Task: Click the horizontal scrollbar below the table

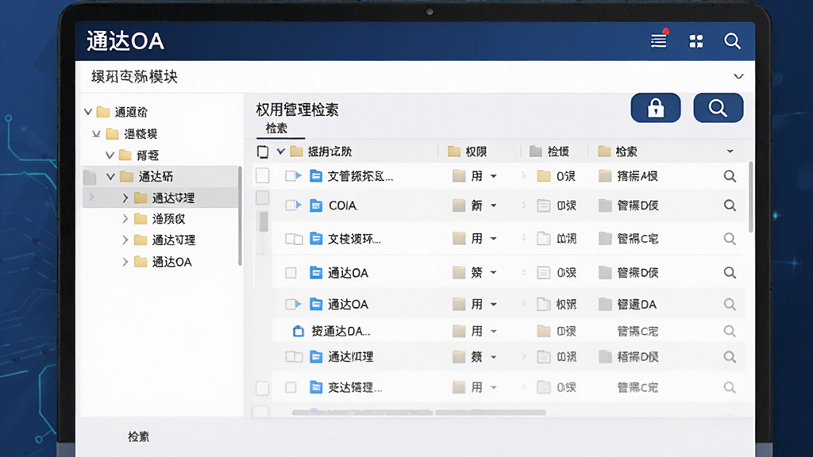Action: point(419,413)
